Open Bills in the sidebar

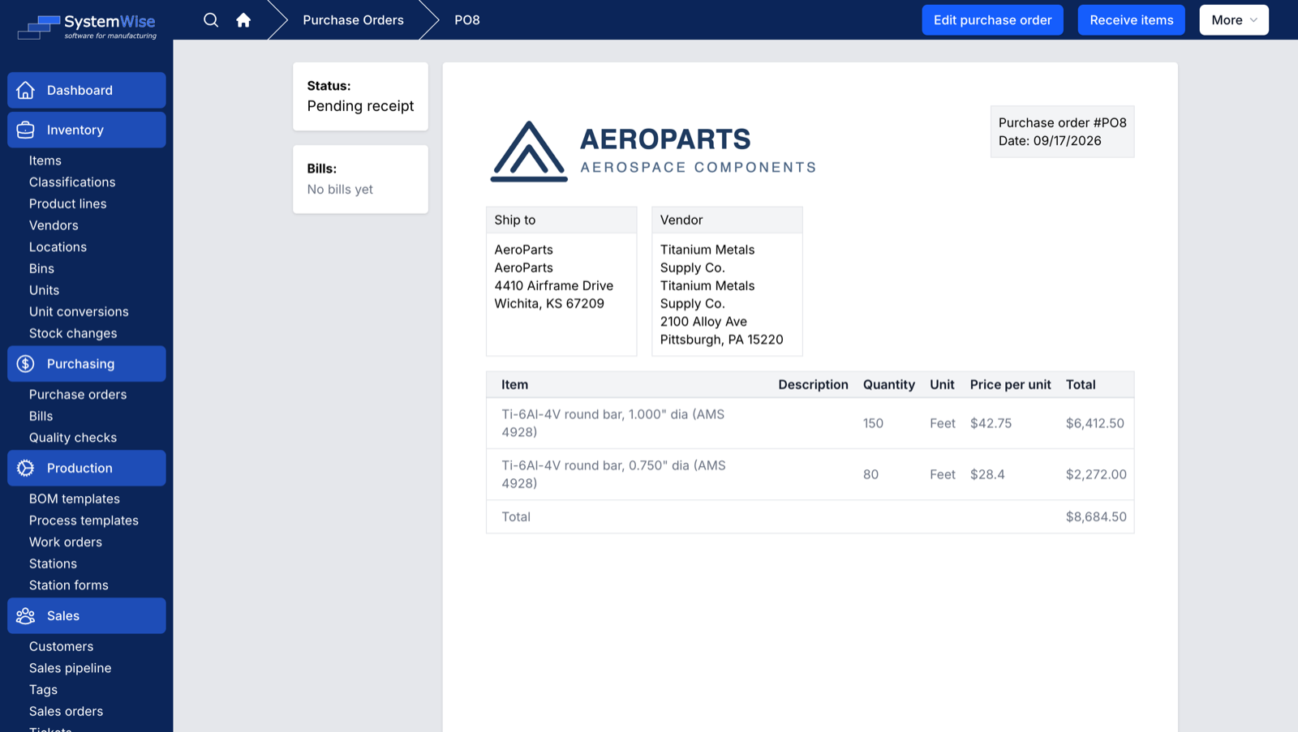[41, 416]
